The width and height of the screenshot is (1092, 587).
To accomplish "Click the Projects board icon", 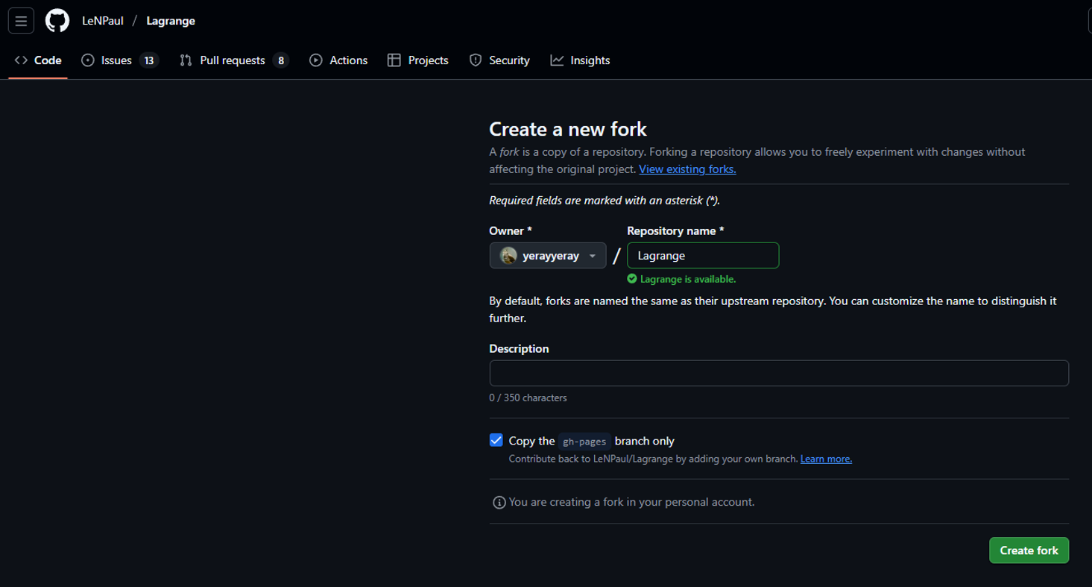I will pos(393,60).
